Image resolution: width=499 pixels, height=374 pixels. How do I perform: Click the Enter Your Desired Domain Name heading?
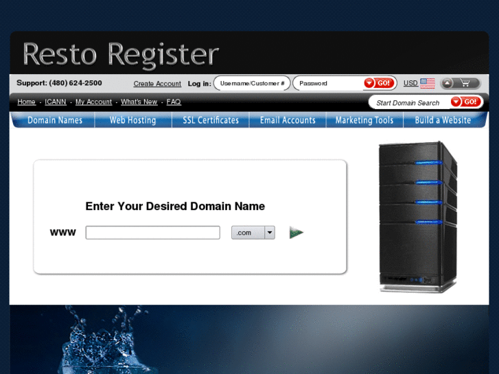coord(175,207)
